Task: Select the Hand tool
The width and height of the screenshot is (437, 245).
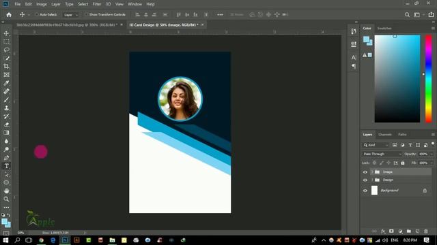Action: pyautogui.click(x=6, y=191)
